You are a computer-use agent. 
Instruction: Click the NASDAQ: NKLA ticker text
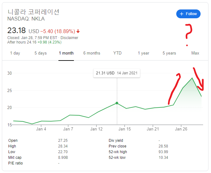26,19
